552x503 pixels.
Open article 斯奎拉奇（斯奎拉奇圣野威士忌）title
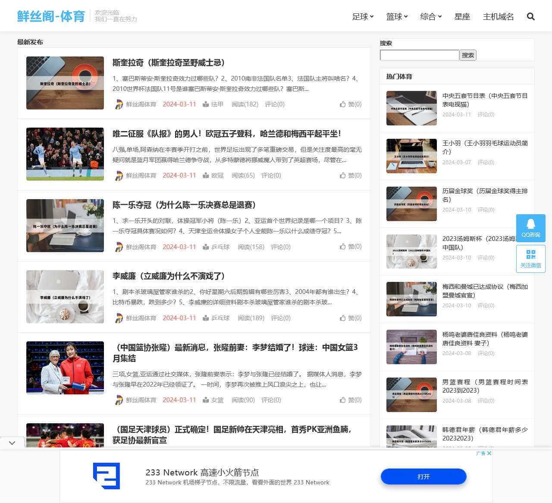pos(169,62)
